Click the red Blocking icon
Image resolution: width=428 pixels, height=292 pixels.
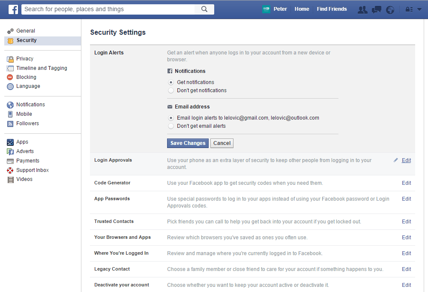[10, 77]
